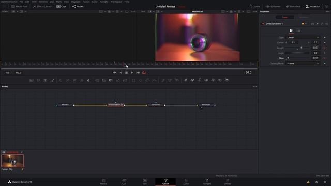Viewport: 331px width, 186px height.
Task: Open the Effects Library panel
Action: pyautogui.click(x=42, y=6)
